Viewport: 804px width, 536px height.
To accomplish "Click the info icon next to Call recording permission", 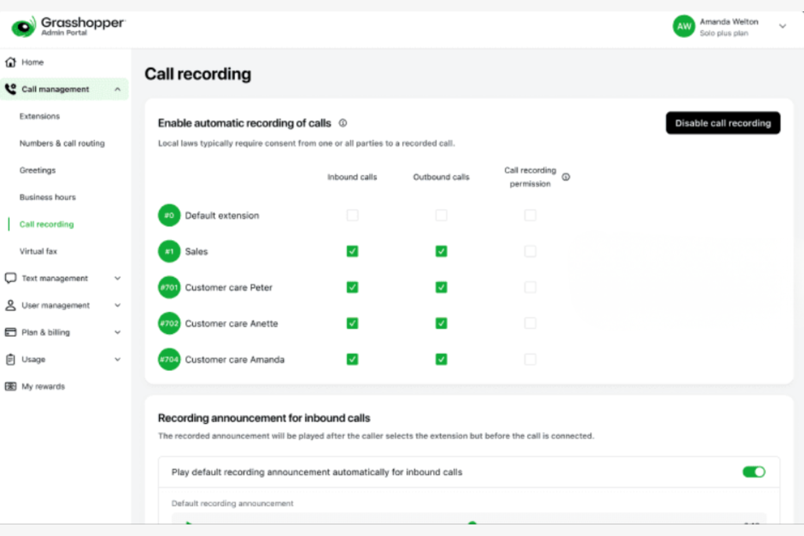I will (x=566, y=176).
